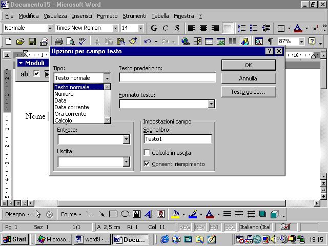Screen dimensions: 328x246
Task: Click the Bold (G) formatting icon
Action: 154,28
